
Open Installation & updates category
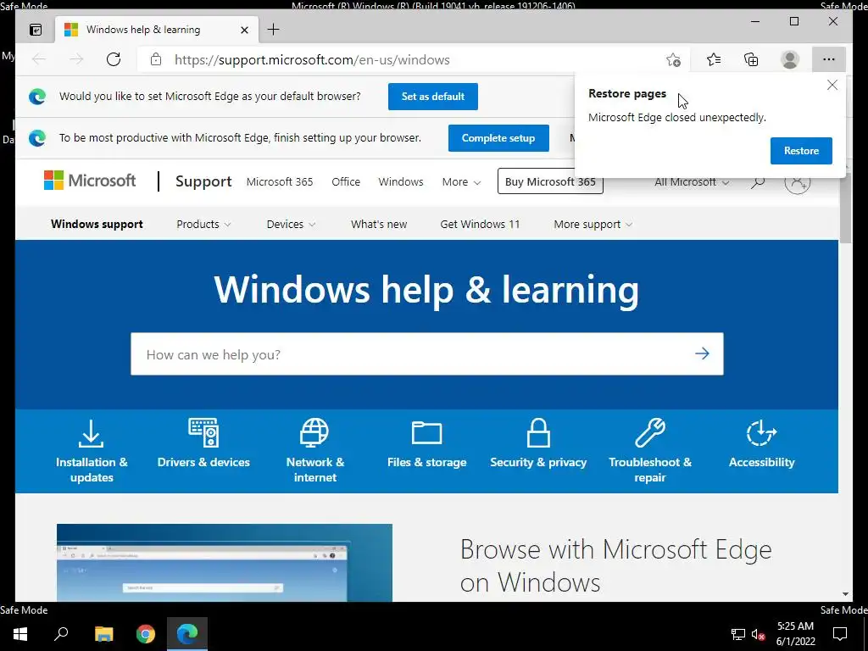pos(92,451)
